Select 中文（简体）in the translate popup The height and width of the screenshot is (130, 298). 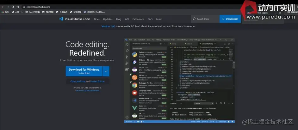click(263, 13)
